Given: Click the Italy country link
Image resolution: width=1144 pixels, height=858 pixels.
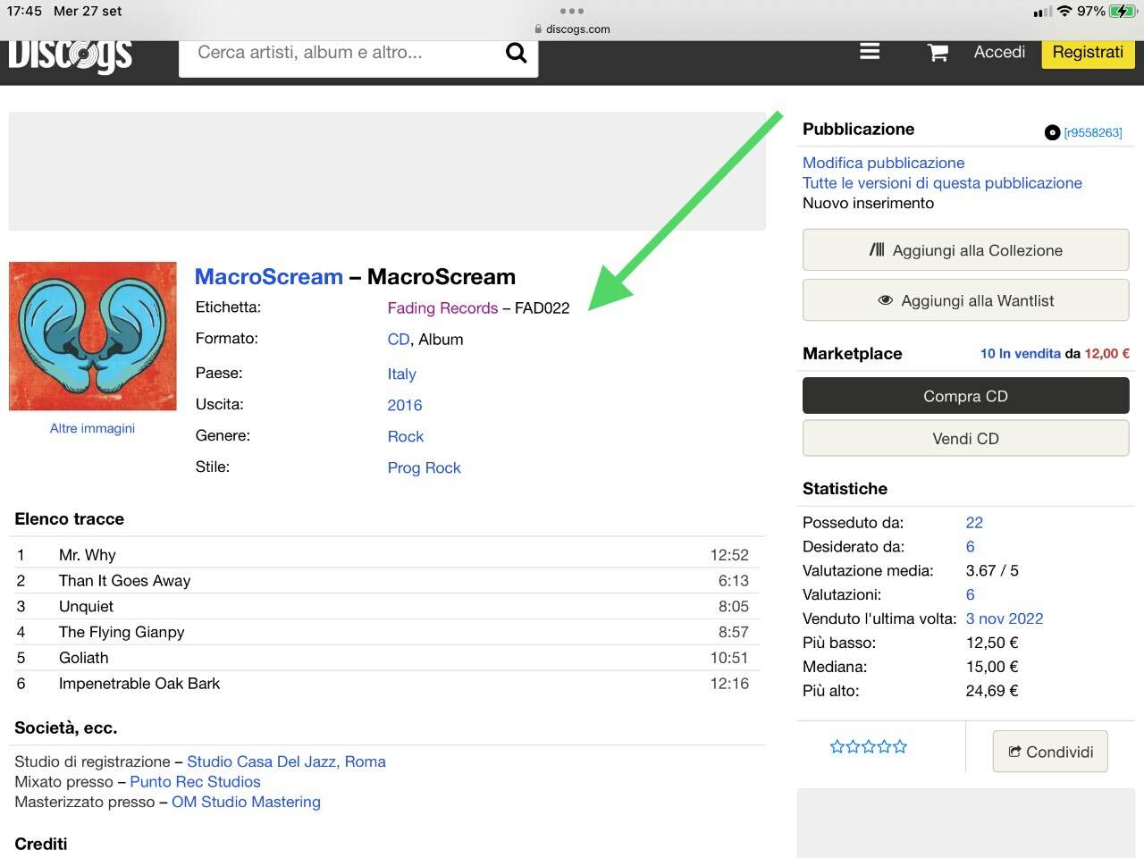Looking at the screenshot, I should 401,374.
